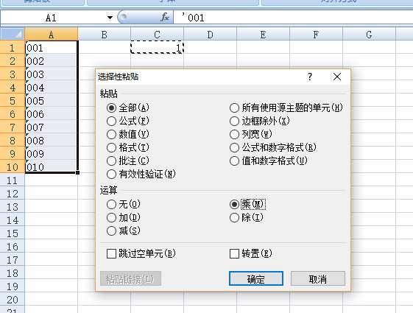This screenshot has height=313, width=413.
Task: Select the 数值(V) paste option
Action: (x=128, y=134)
